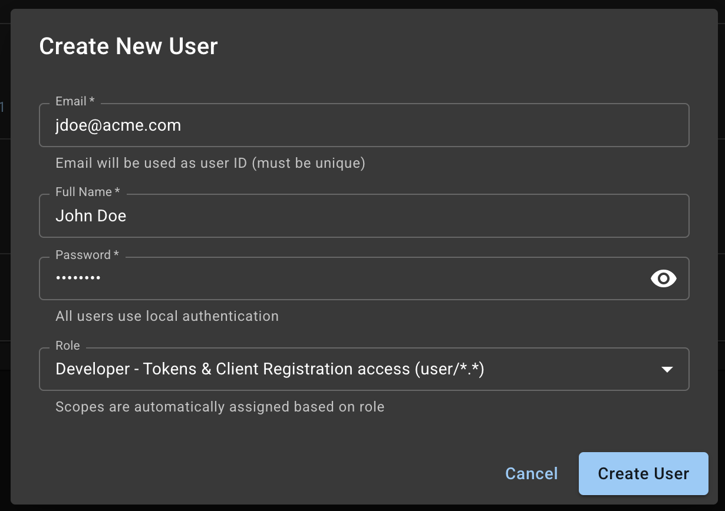The width and height of the screenshot is (725, 511).
Task: Focus the Password input field
Action: pyautogui.click(x=354, y=278)
